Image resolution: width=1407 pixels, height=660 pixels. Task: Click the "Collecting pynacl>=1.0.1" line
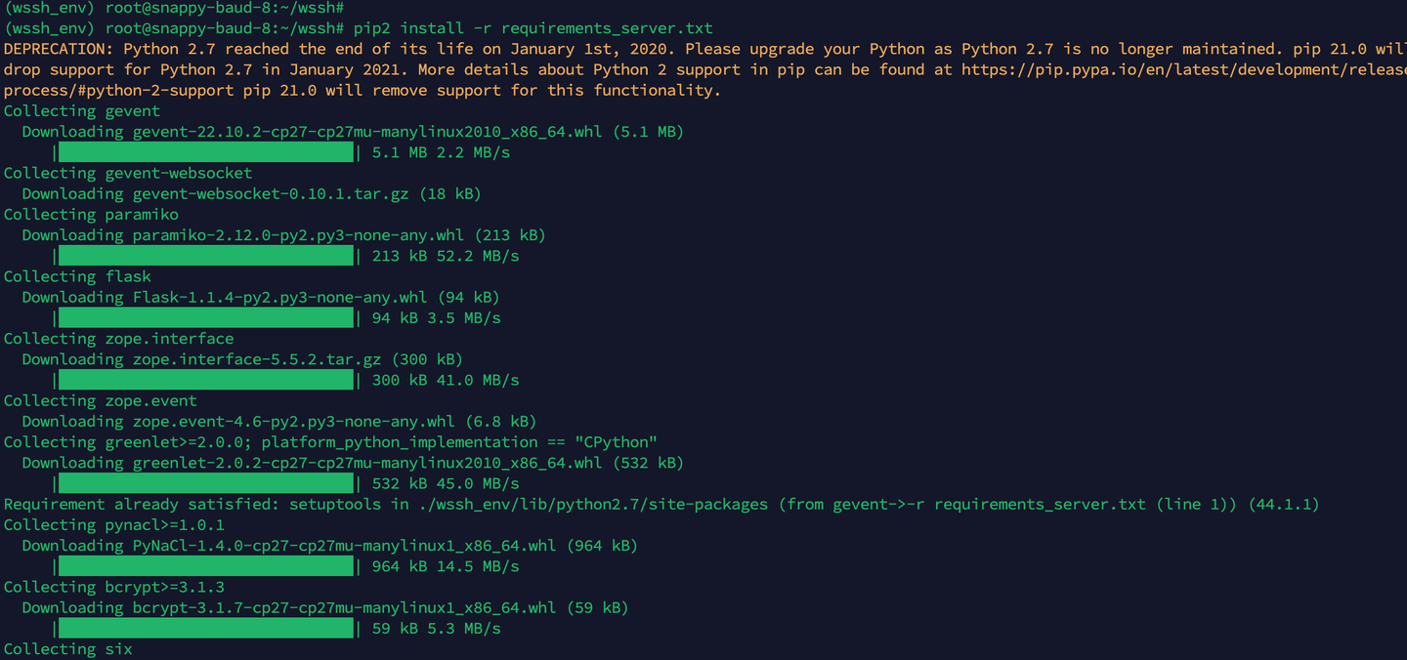point(113,525)
